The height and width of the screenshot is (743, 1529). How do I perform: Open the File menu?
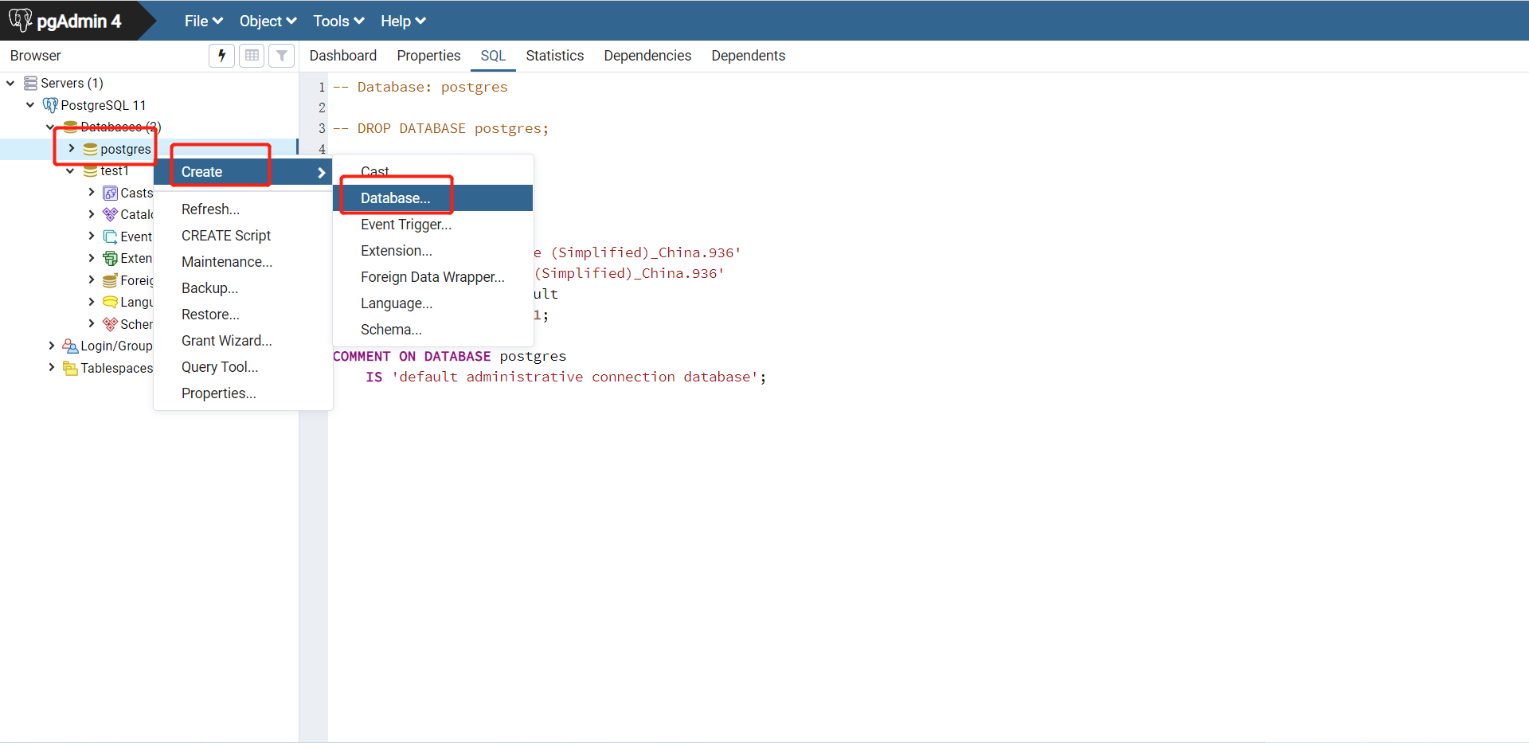tap(203, 22)
